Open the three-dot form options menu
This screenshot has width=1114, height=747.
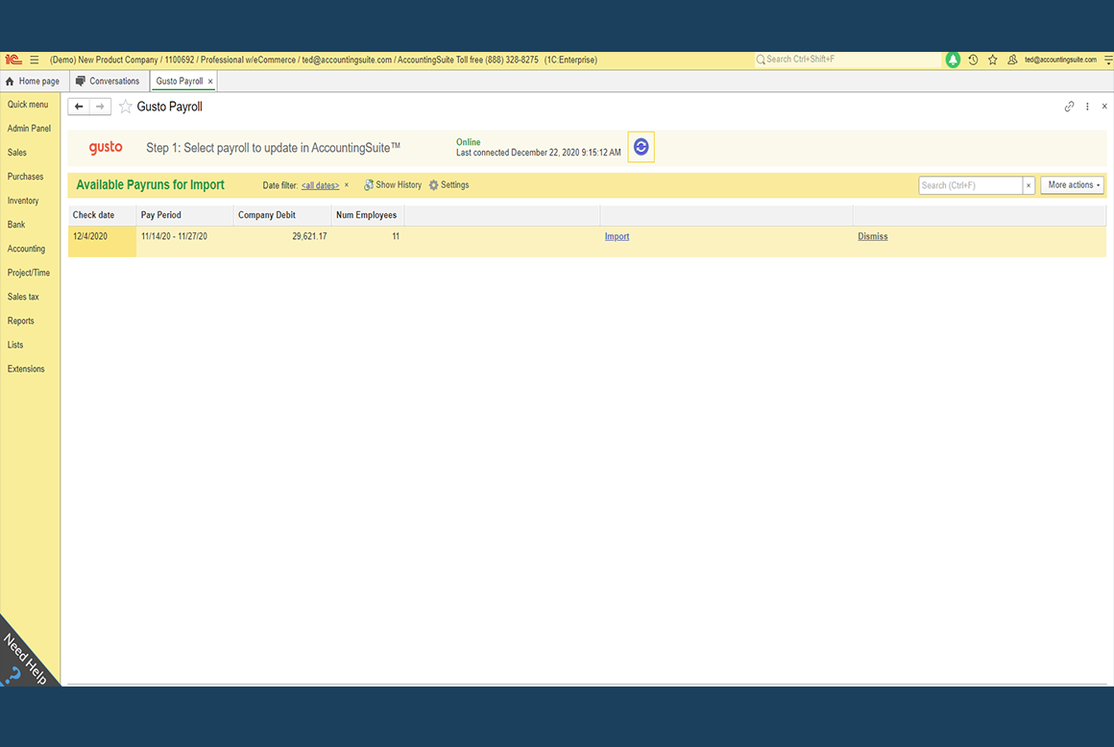click(1087, 107)
